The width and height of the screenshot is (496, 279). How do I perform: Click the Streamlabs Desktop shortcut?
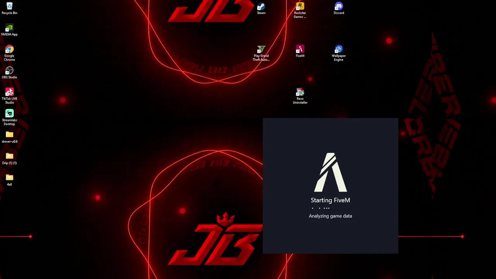click(9, 117)
